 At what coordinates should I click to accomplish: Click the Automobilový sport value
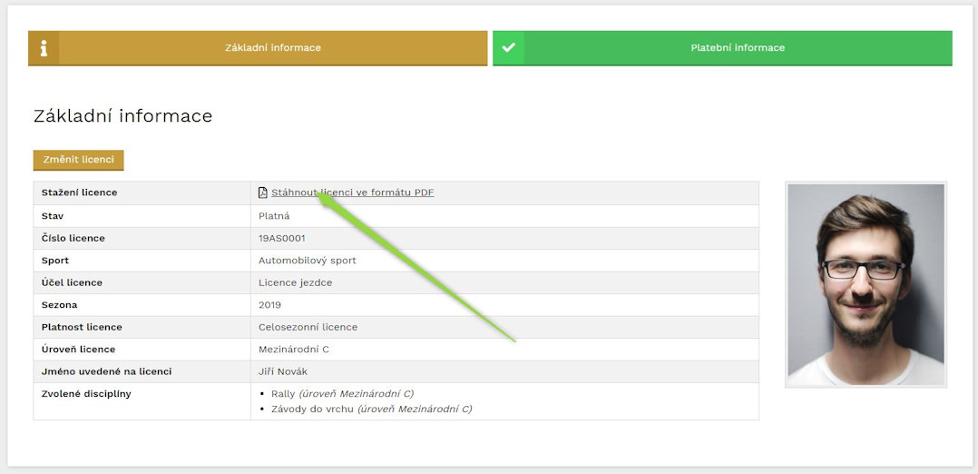coord(308,261)
